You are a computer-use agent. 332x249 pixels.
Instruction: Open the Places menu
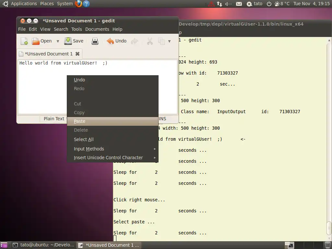[47, 4]
